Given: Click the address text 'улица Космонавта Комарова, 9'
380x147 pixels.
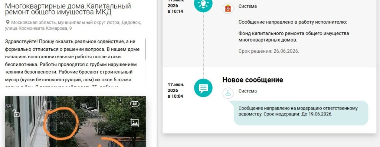Looking at the screenshot, I should coord(38,28).
